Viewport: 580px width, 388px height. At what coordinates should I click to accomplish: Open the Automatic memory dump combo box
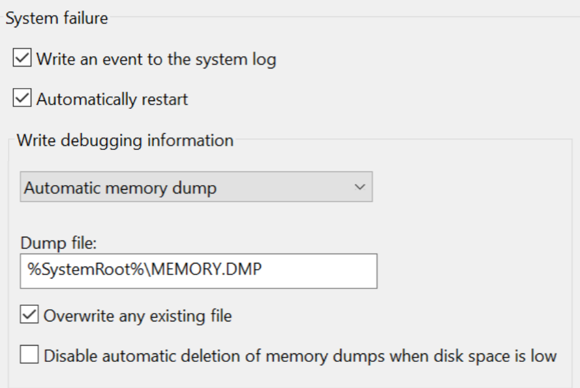click(x=196, y=187)
